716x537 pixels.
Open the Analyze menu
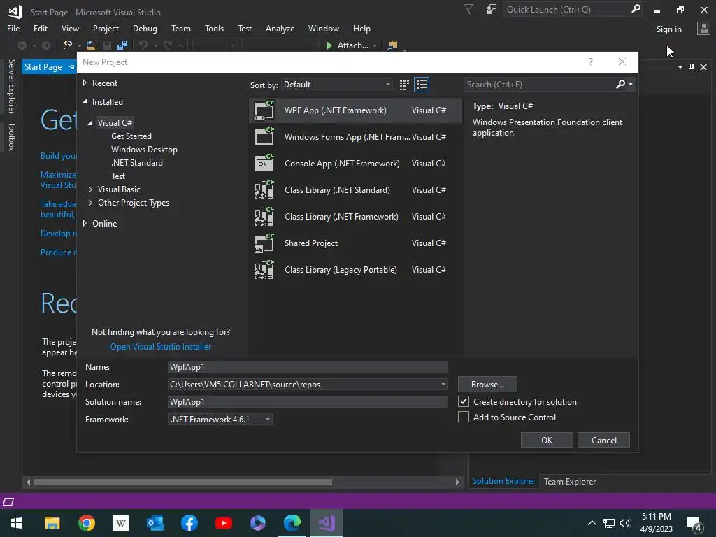280,28
